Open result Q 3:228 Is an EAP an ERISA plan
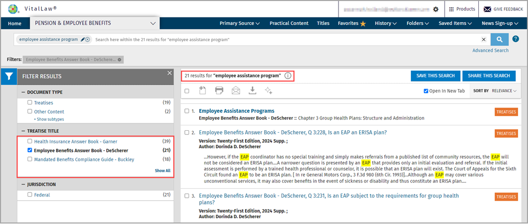The image size is (528, 224). pyautogui.click(x=293, y=132)
